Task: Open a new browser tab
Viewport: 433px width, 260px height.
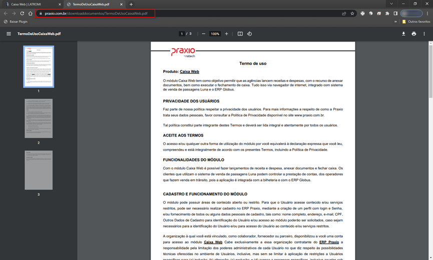Action: coord(131,4)
